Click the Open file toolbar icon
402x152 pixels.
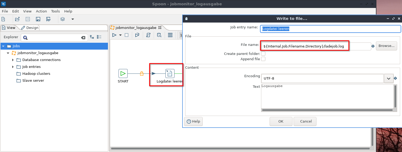click(17, 19)
